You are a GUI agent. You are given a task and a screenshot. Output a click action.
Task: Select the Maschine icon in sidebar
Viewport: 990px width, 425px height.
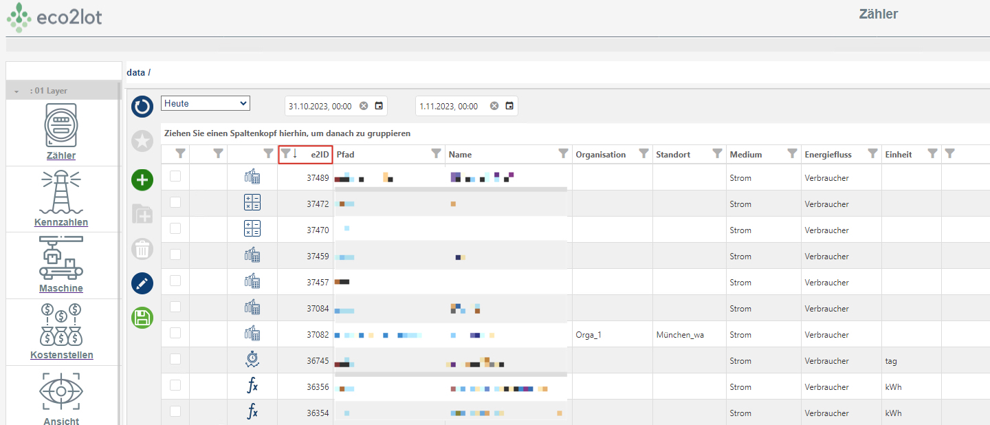coord(61,260)
